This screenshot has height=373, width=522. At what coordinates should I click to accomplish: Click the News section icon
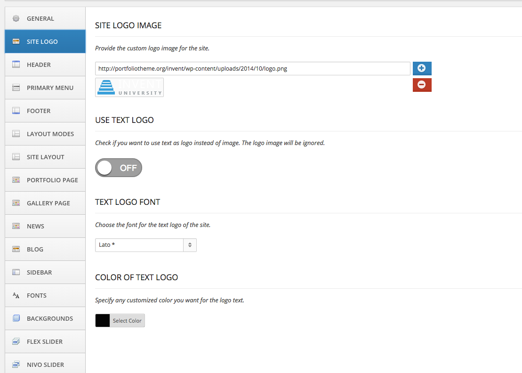16,226
